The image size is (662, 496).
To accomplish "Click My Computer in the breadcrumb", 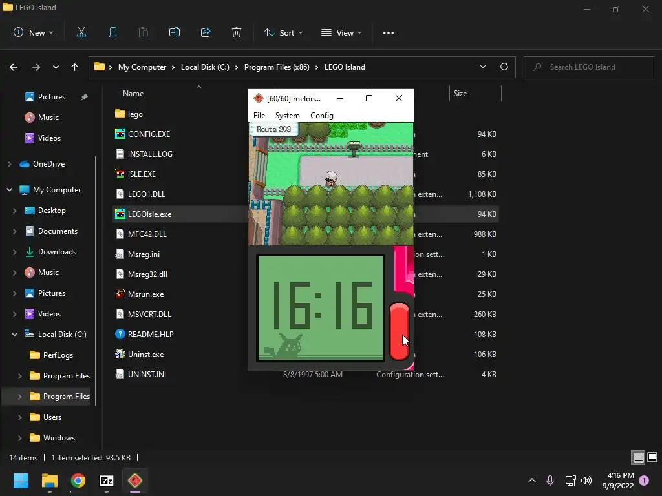I will pos(142,67).
